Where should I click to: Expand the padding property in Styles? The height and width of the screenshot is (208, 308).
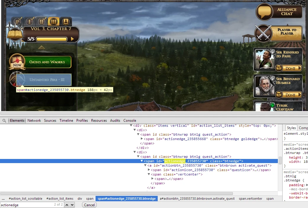click(307, 185)
